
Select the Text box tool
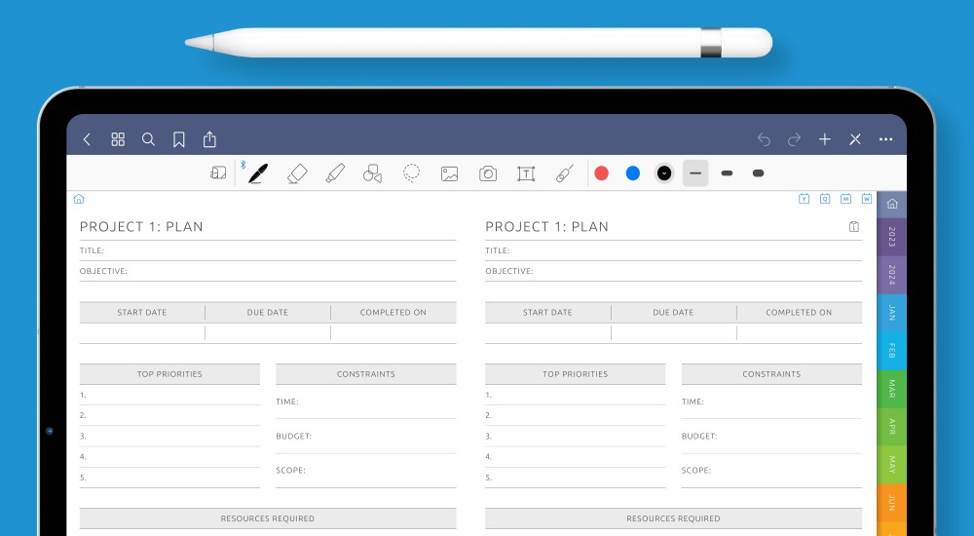click(x=526, y=173)
